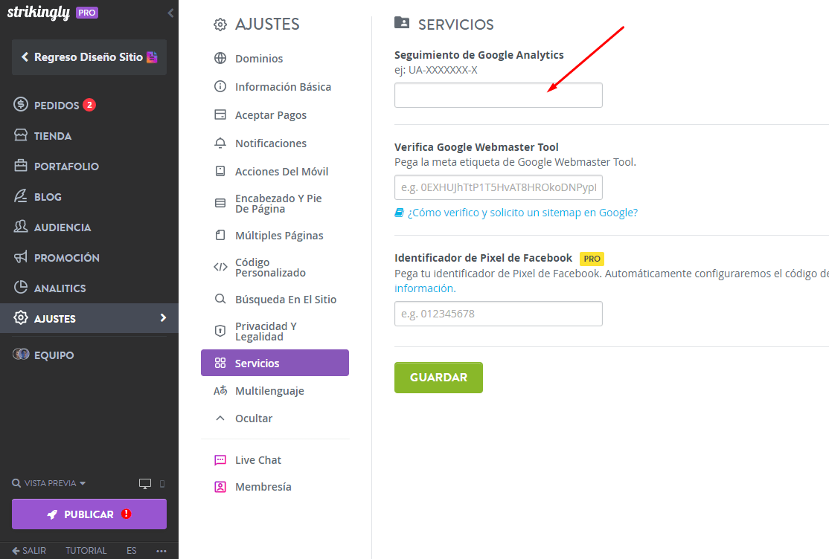The height and width of the screenshot is (559, 829).
Task: Click the green Guardar button
Action: (x=438, y=377)
